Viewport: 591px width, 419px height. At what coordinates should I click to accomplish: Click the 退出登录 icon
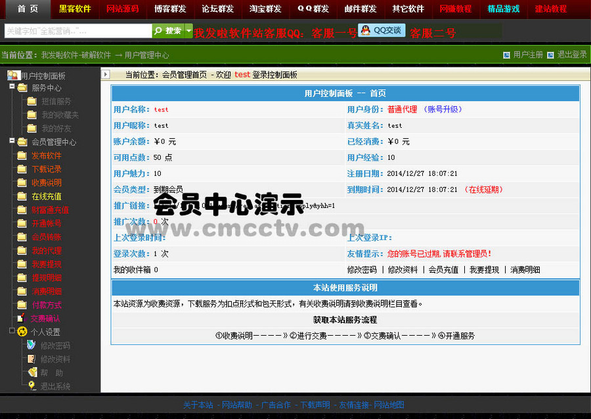pyautogui.click(x=551, y=55)
